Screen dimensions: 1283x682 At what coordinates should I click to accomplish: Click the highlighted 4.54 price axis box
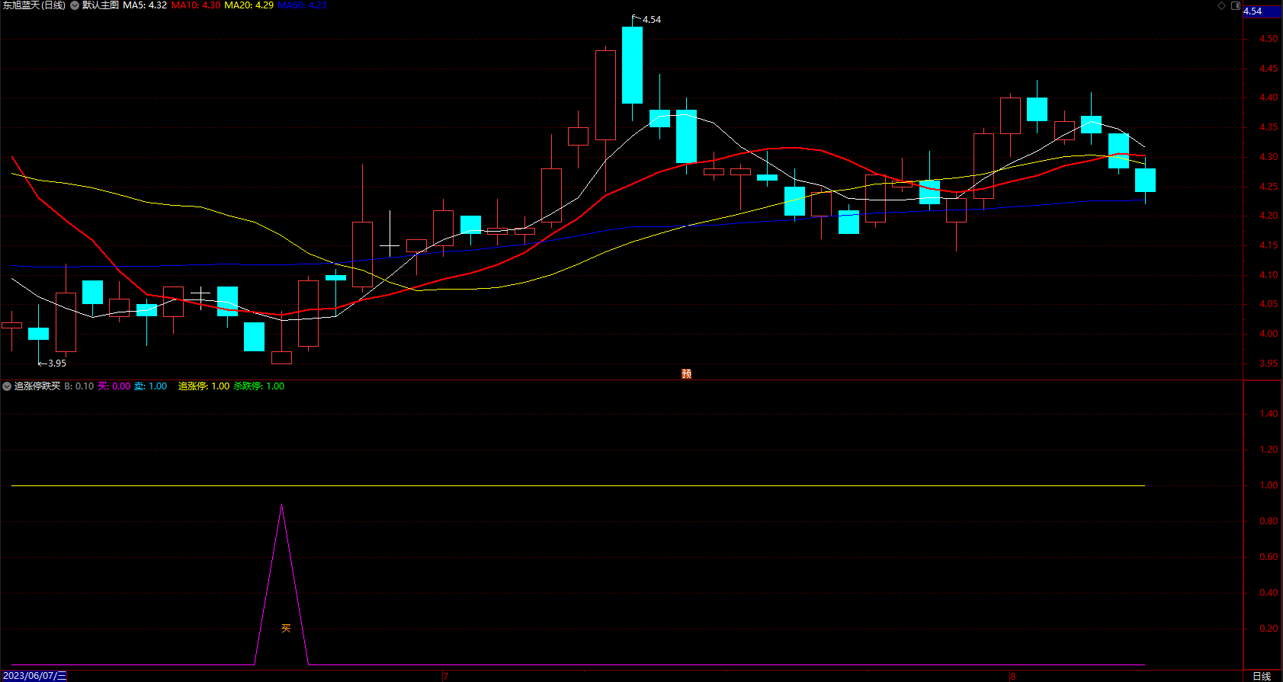pyautogui.click(x=1262, y=11)
